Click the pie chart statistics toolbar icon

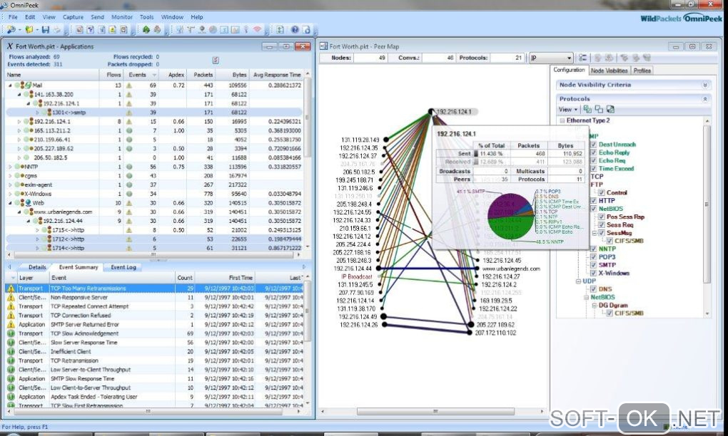(x=213, y=30)
